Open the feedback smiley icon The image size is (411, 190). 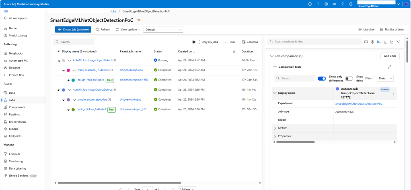click(x=351, y=4)
